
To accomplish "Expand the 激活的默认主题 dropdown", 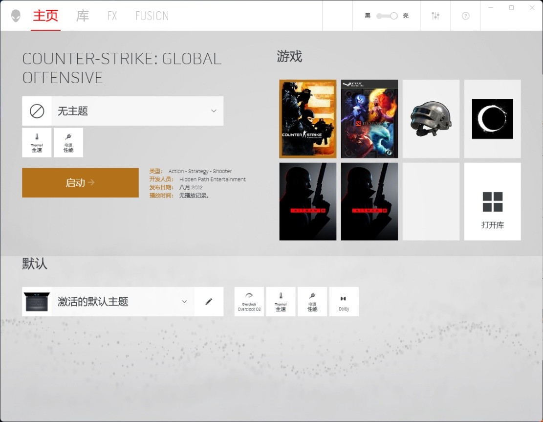I will coord(123,301).
